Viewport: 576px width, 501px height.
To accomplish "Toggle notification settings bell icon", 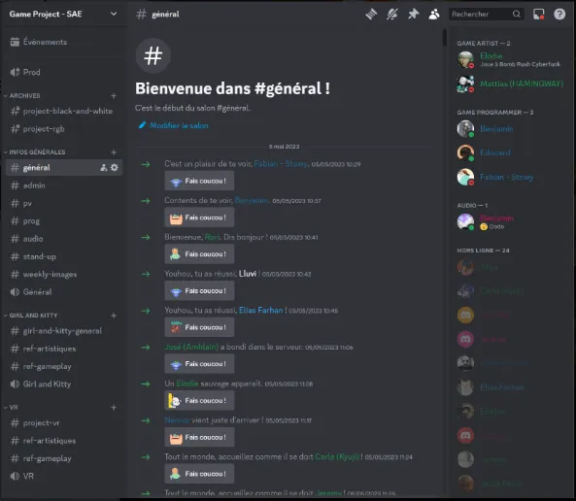I will [x=392, y=15].
